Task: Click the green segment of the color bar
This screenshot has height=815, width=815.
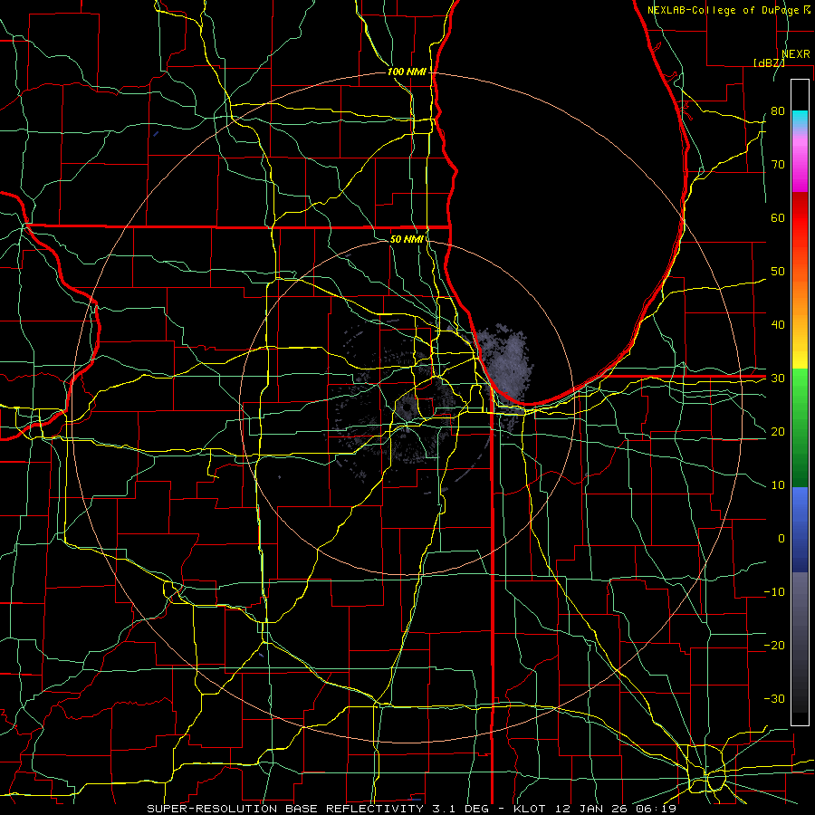Action: pos(800,428)
